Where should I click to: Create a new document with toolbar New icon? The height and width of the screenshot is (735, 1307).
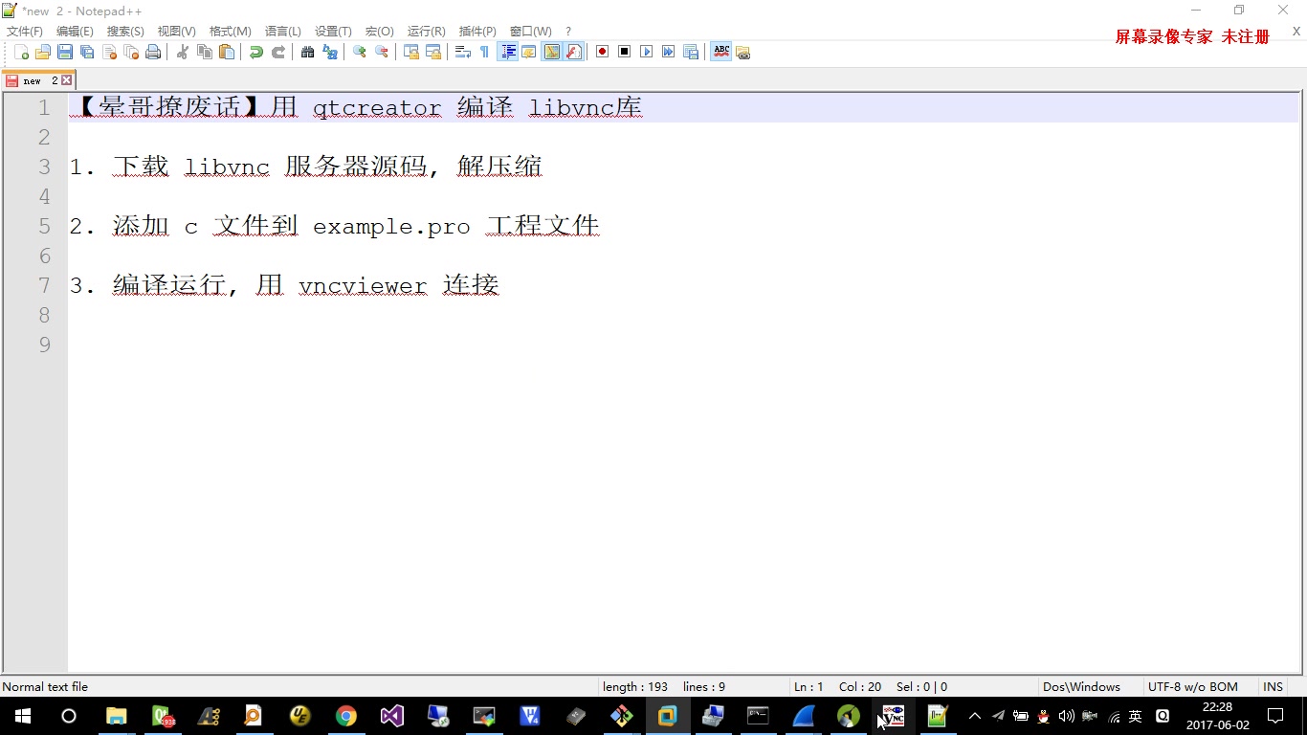tap(21, 52)
